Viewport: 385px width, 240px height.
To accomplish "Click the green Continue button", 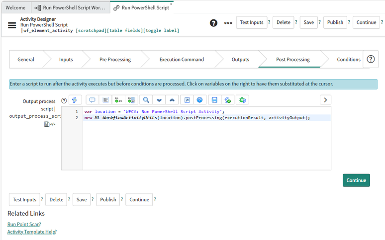I will pyautogui.click(x=356, y=180).
